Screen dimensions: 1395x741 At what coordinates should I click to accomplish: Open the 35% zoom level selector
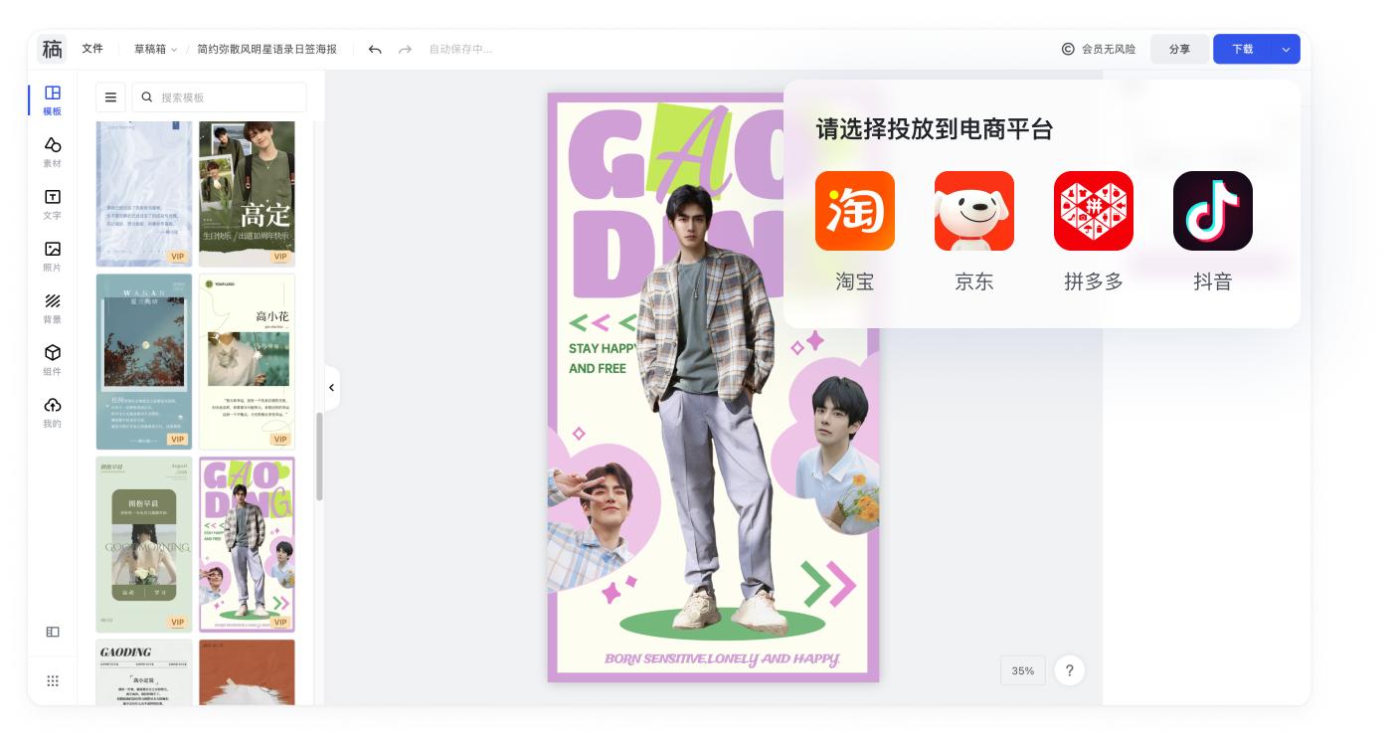tap(1023, 670)
